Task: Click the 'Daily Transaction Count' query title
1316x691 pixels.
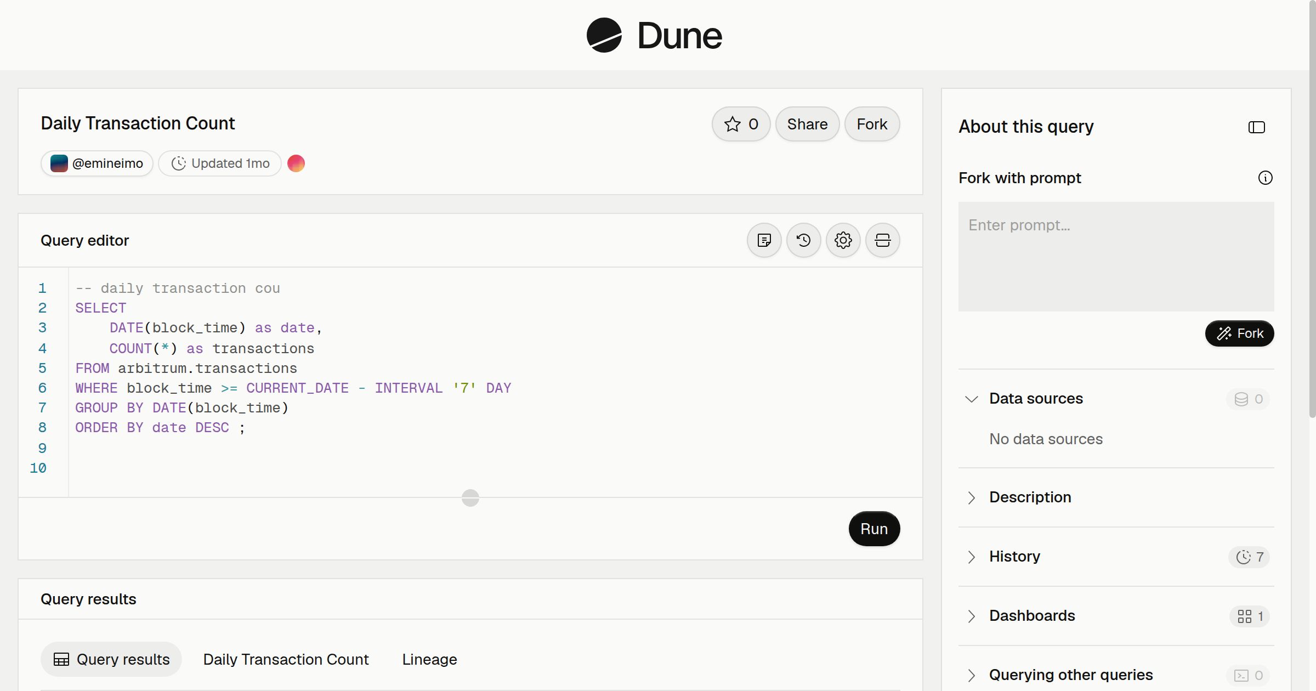Action: [x=138, y=123]
